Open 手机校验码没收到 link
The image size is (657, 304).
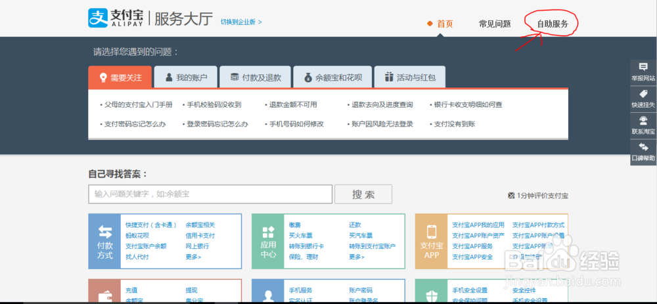coord(214,104)
